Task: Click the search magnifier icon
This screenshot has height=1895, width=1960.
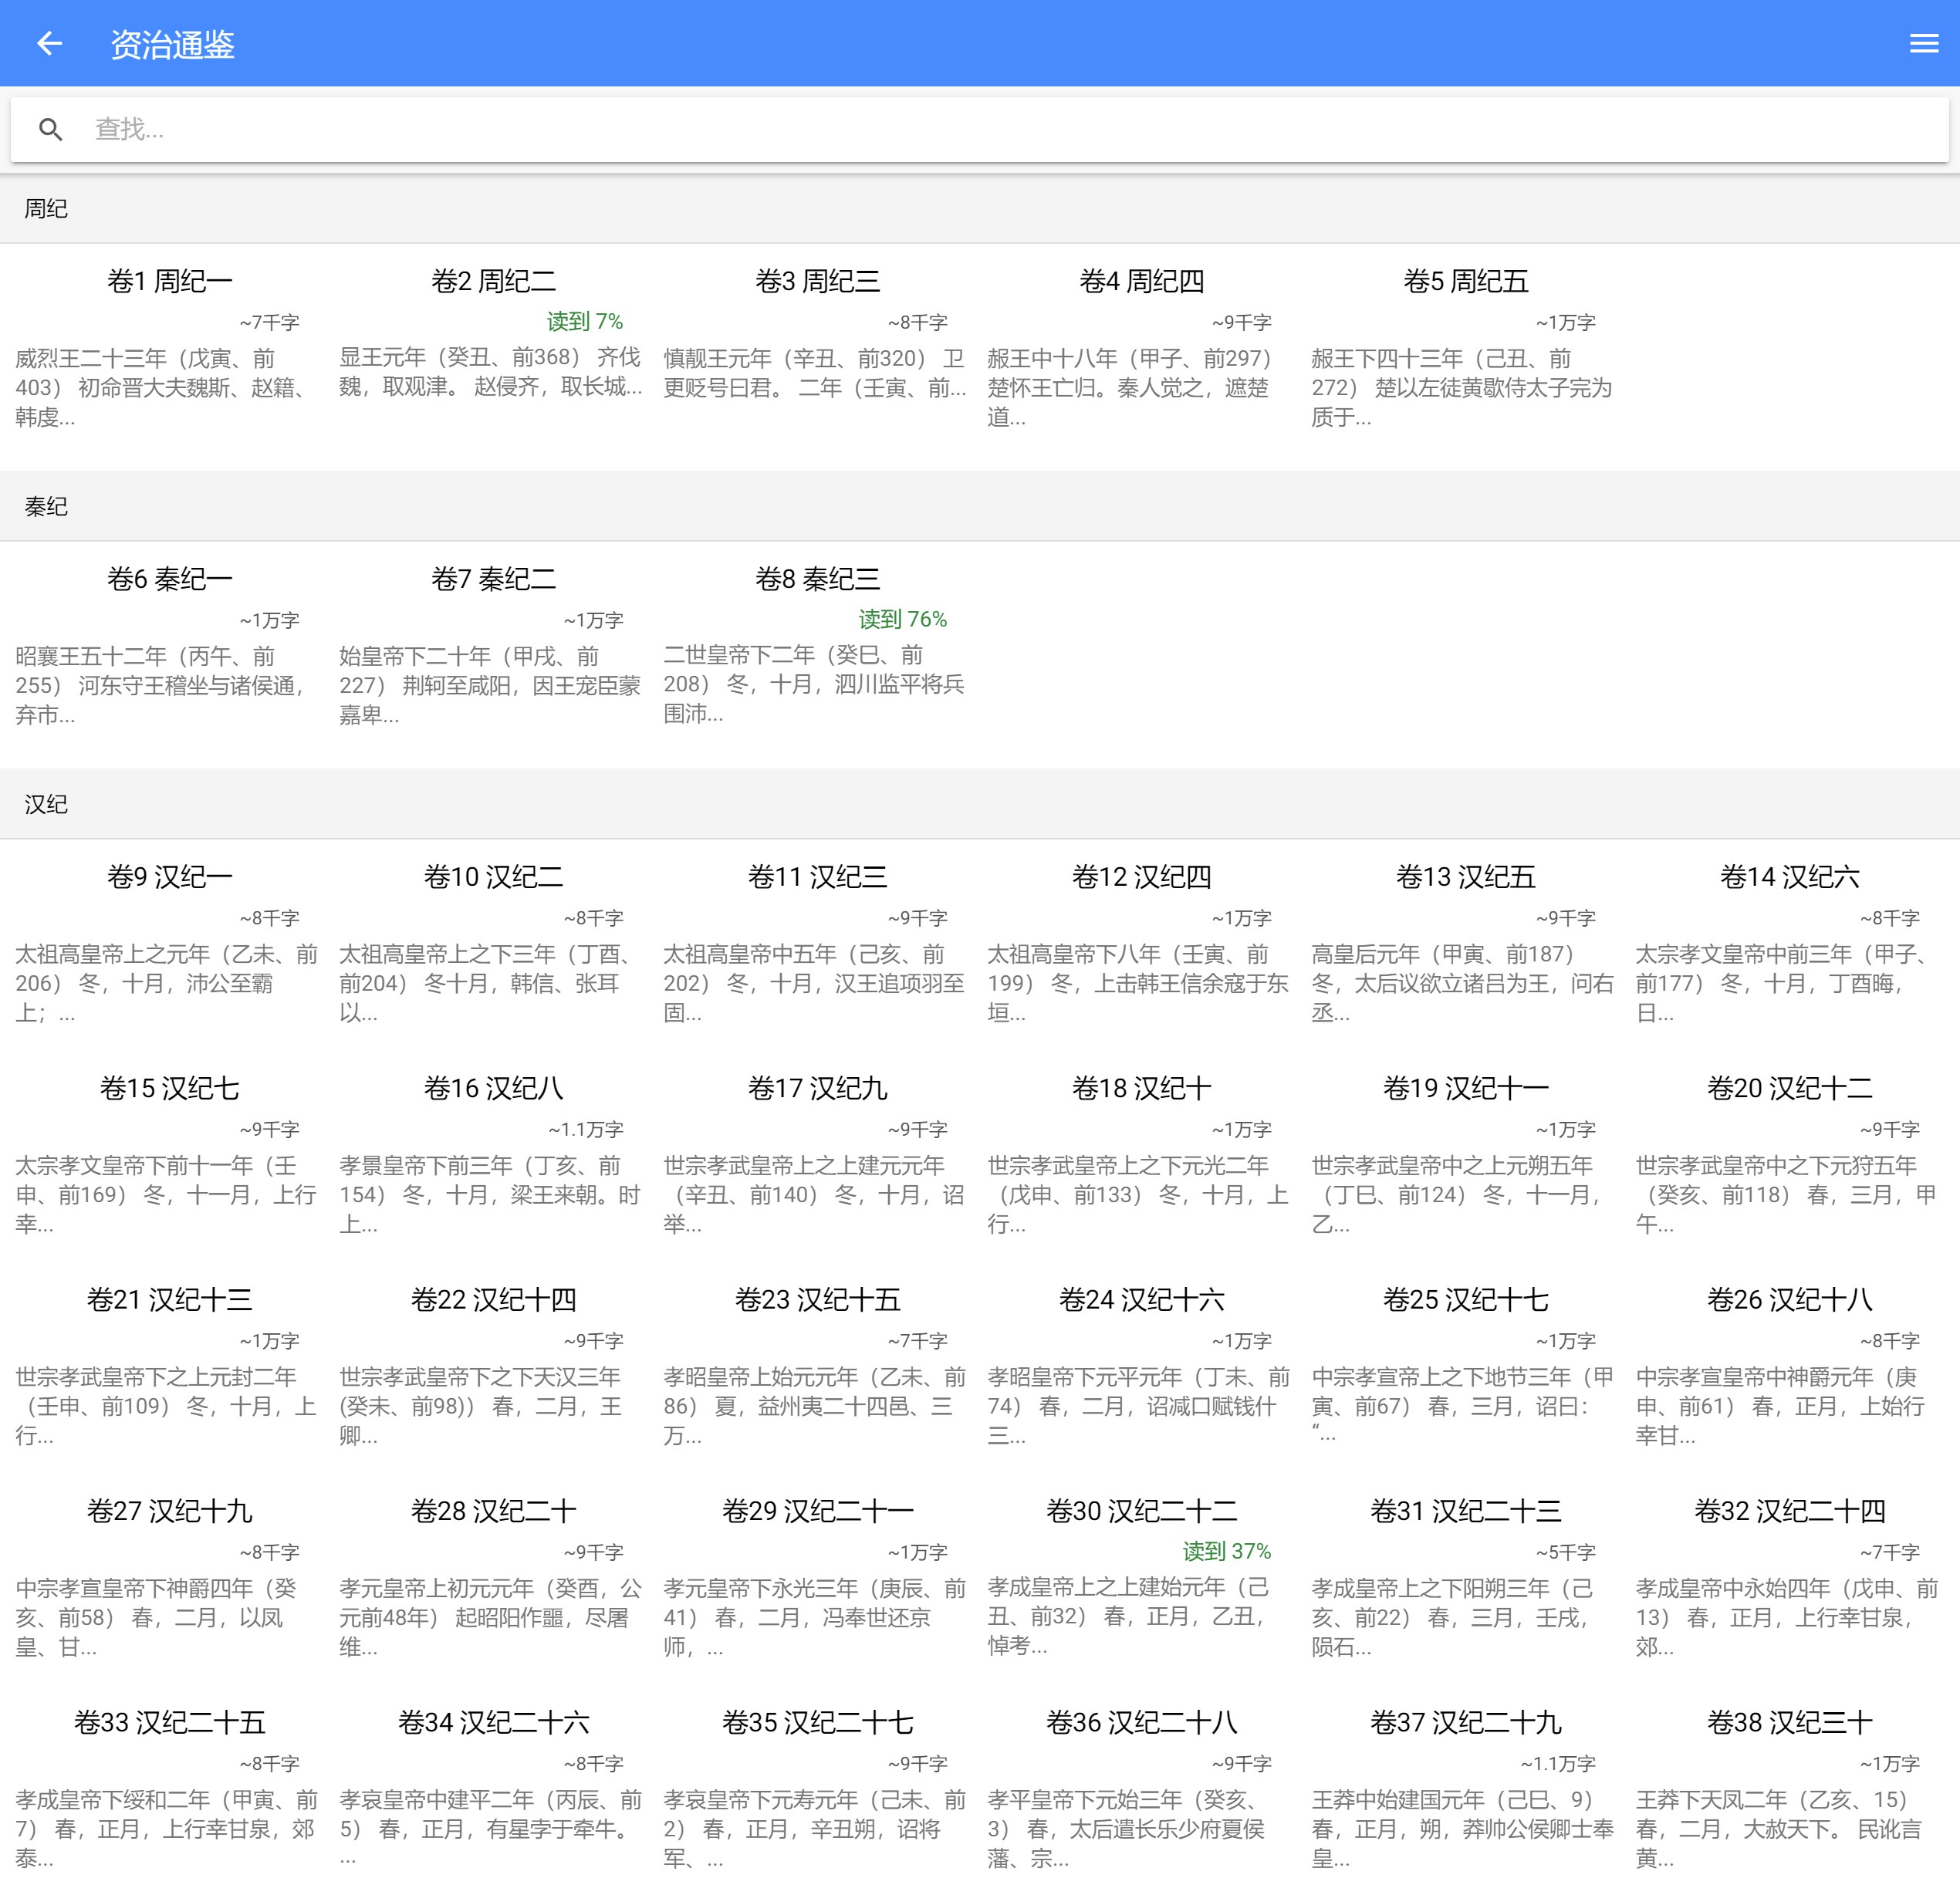Action: click(x=51, y=129)
